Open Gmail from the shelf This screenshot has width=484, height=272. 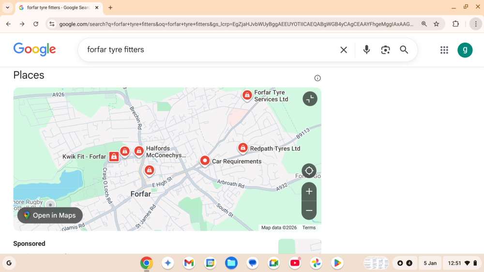click(189, 263)
